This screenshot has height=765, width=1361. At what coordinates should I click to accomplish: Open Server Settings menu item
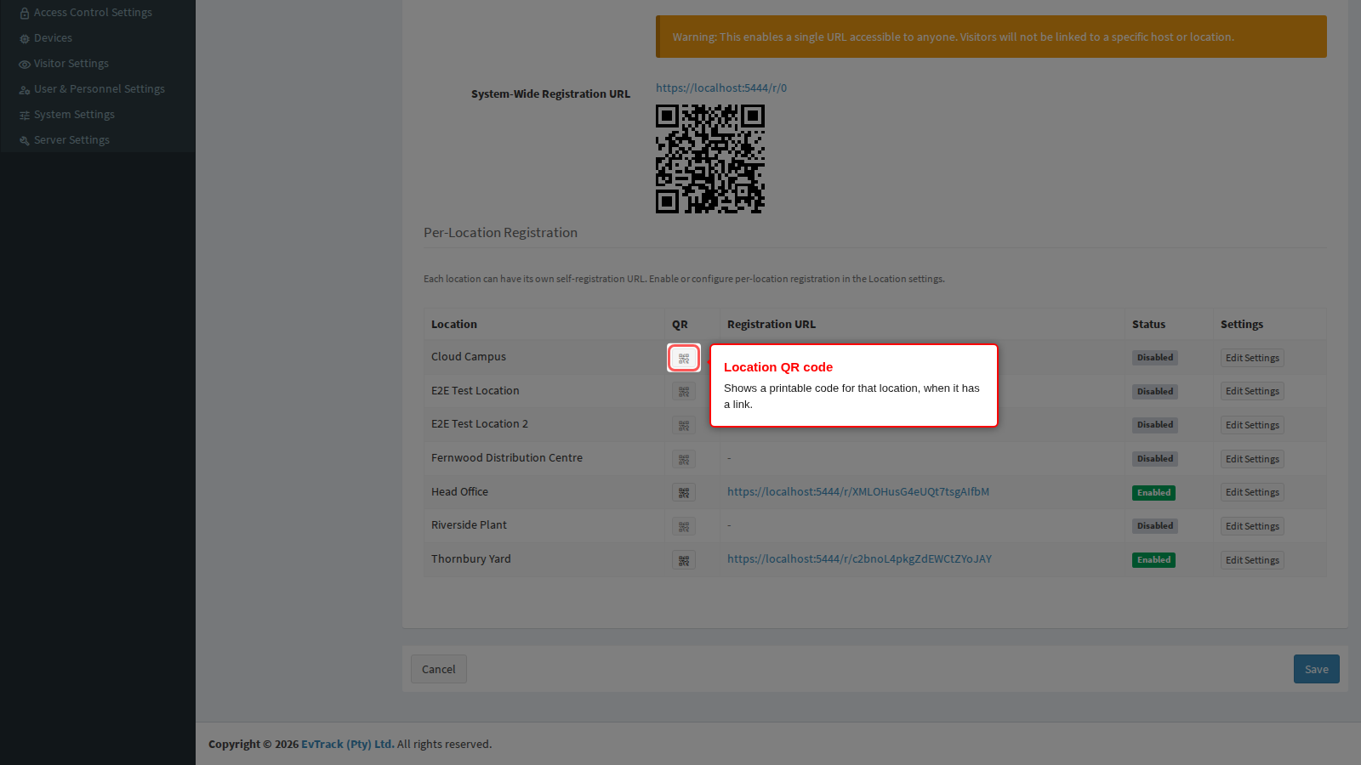[x=71, y=140]
